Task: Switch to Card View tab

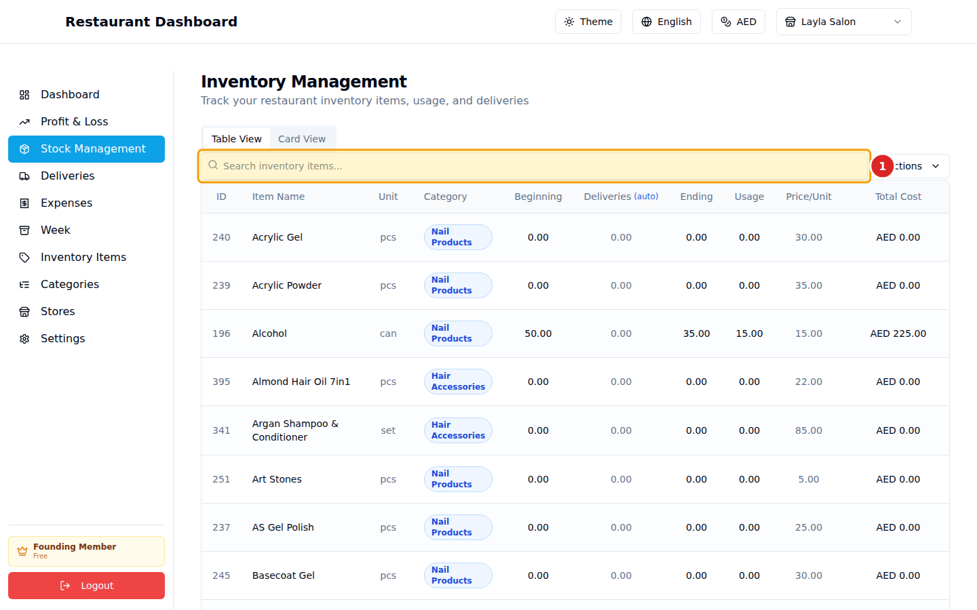Action: [x=301, y=139]
